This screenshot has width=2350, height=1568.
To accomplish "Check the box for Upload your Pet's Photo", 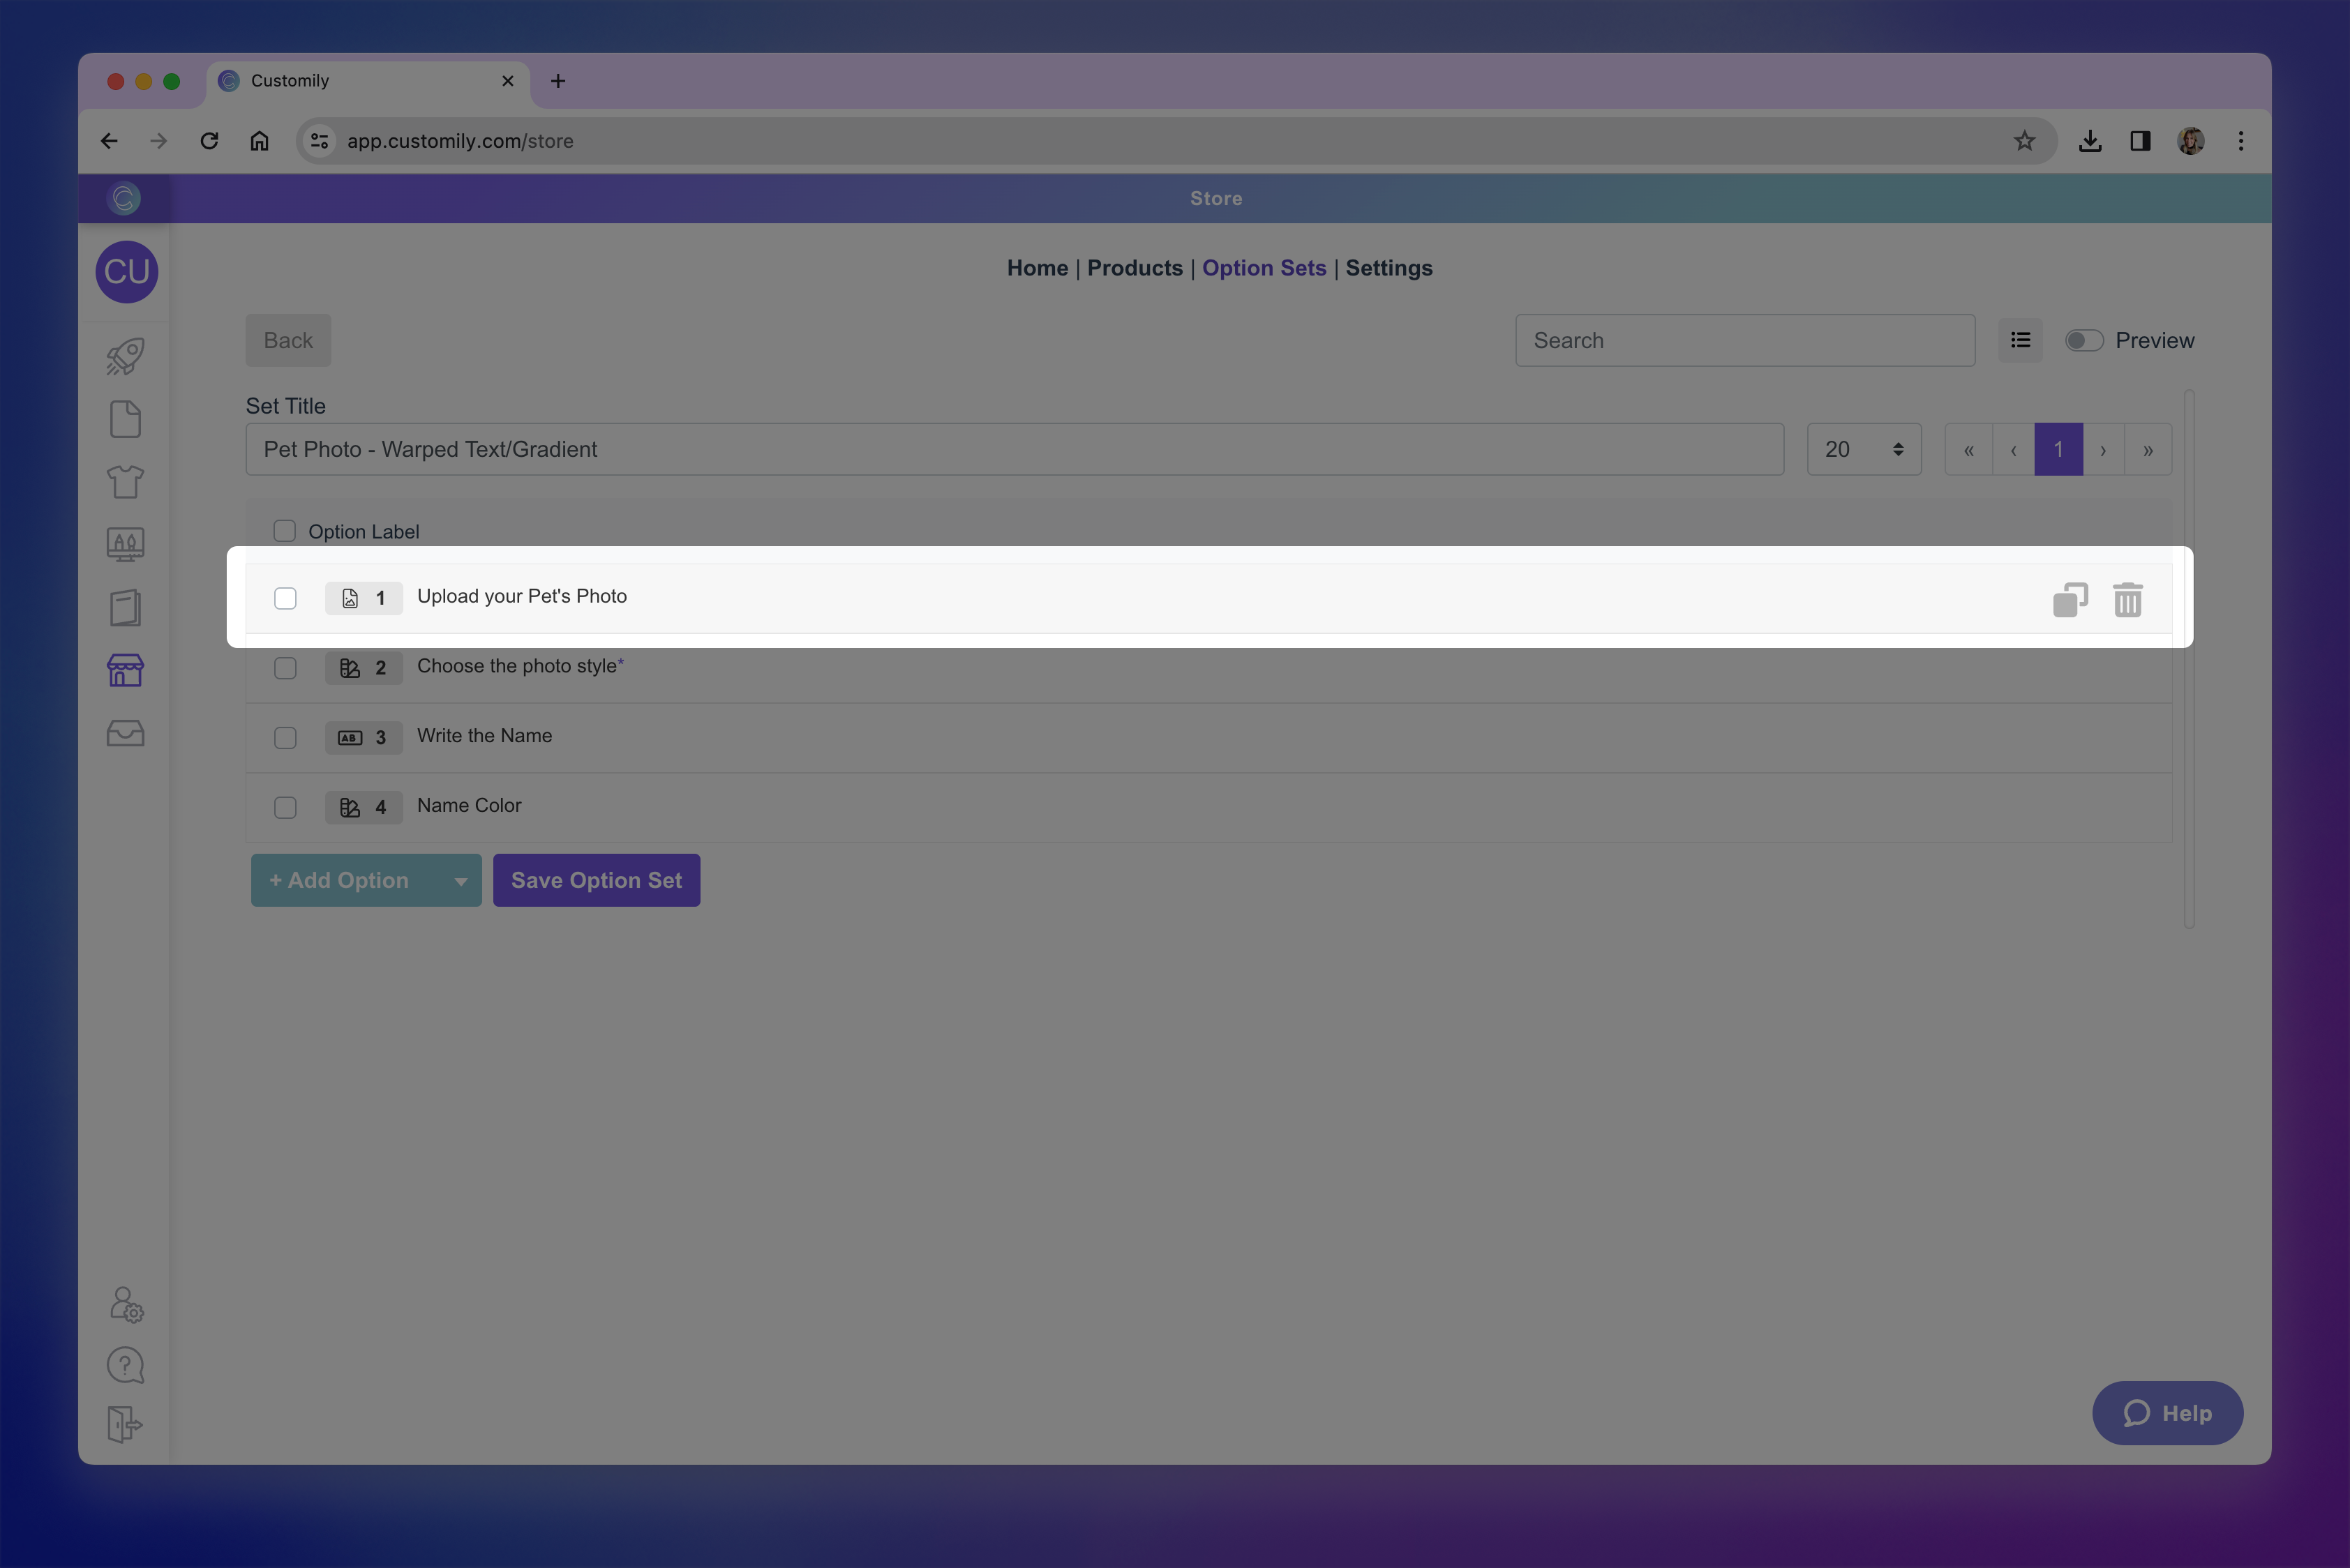I will pyautogui.click(x=285, y=598).
